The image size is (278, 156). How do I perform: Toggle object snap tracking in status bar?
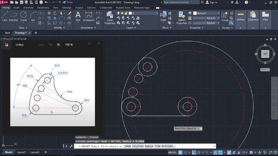[215, 152]
